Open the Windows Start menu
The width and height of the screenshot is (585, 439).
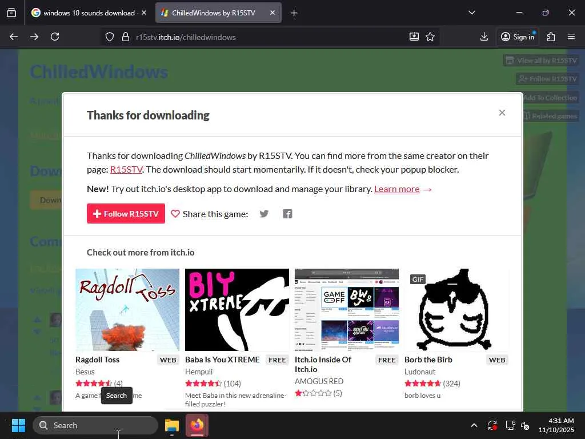[18, 425]
